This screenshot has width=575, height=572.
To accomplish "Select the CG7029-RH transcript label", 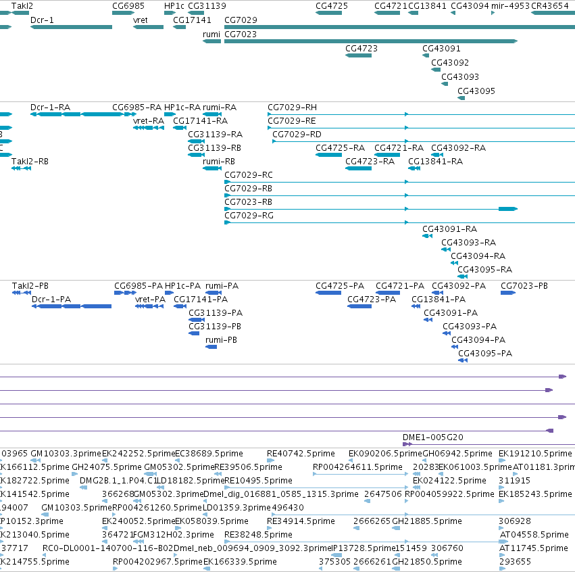I will [x=293, y=108].
